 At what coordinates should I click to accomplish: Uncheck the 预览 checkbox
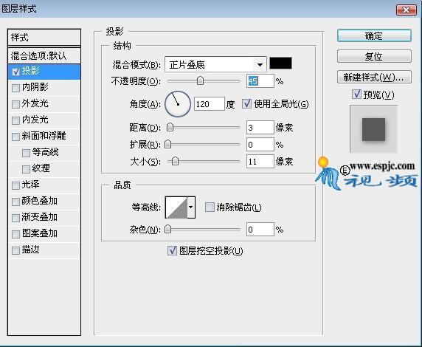click(x=356, y=95)
